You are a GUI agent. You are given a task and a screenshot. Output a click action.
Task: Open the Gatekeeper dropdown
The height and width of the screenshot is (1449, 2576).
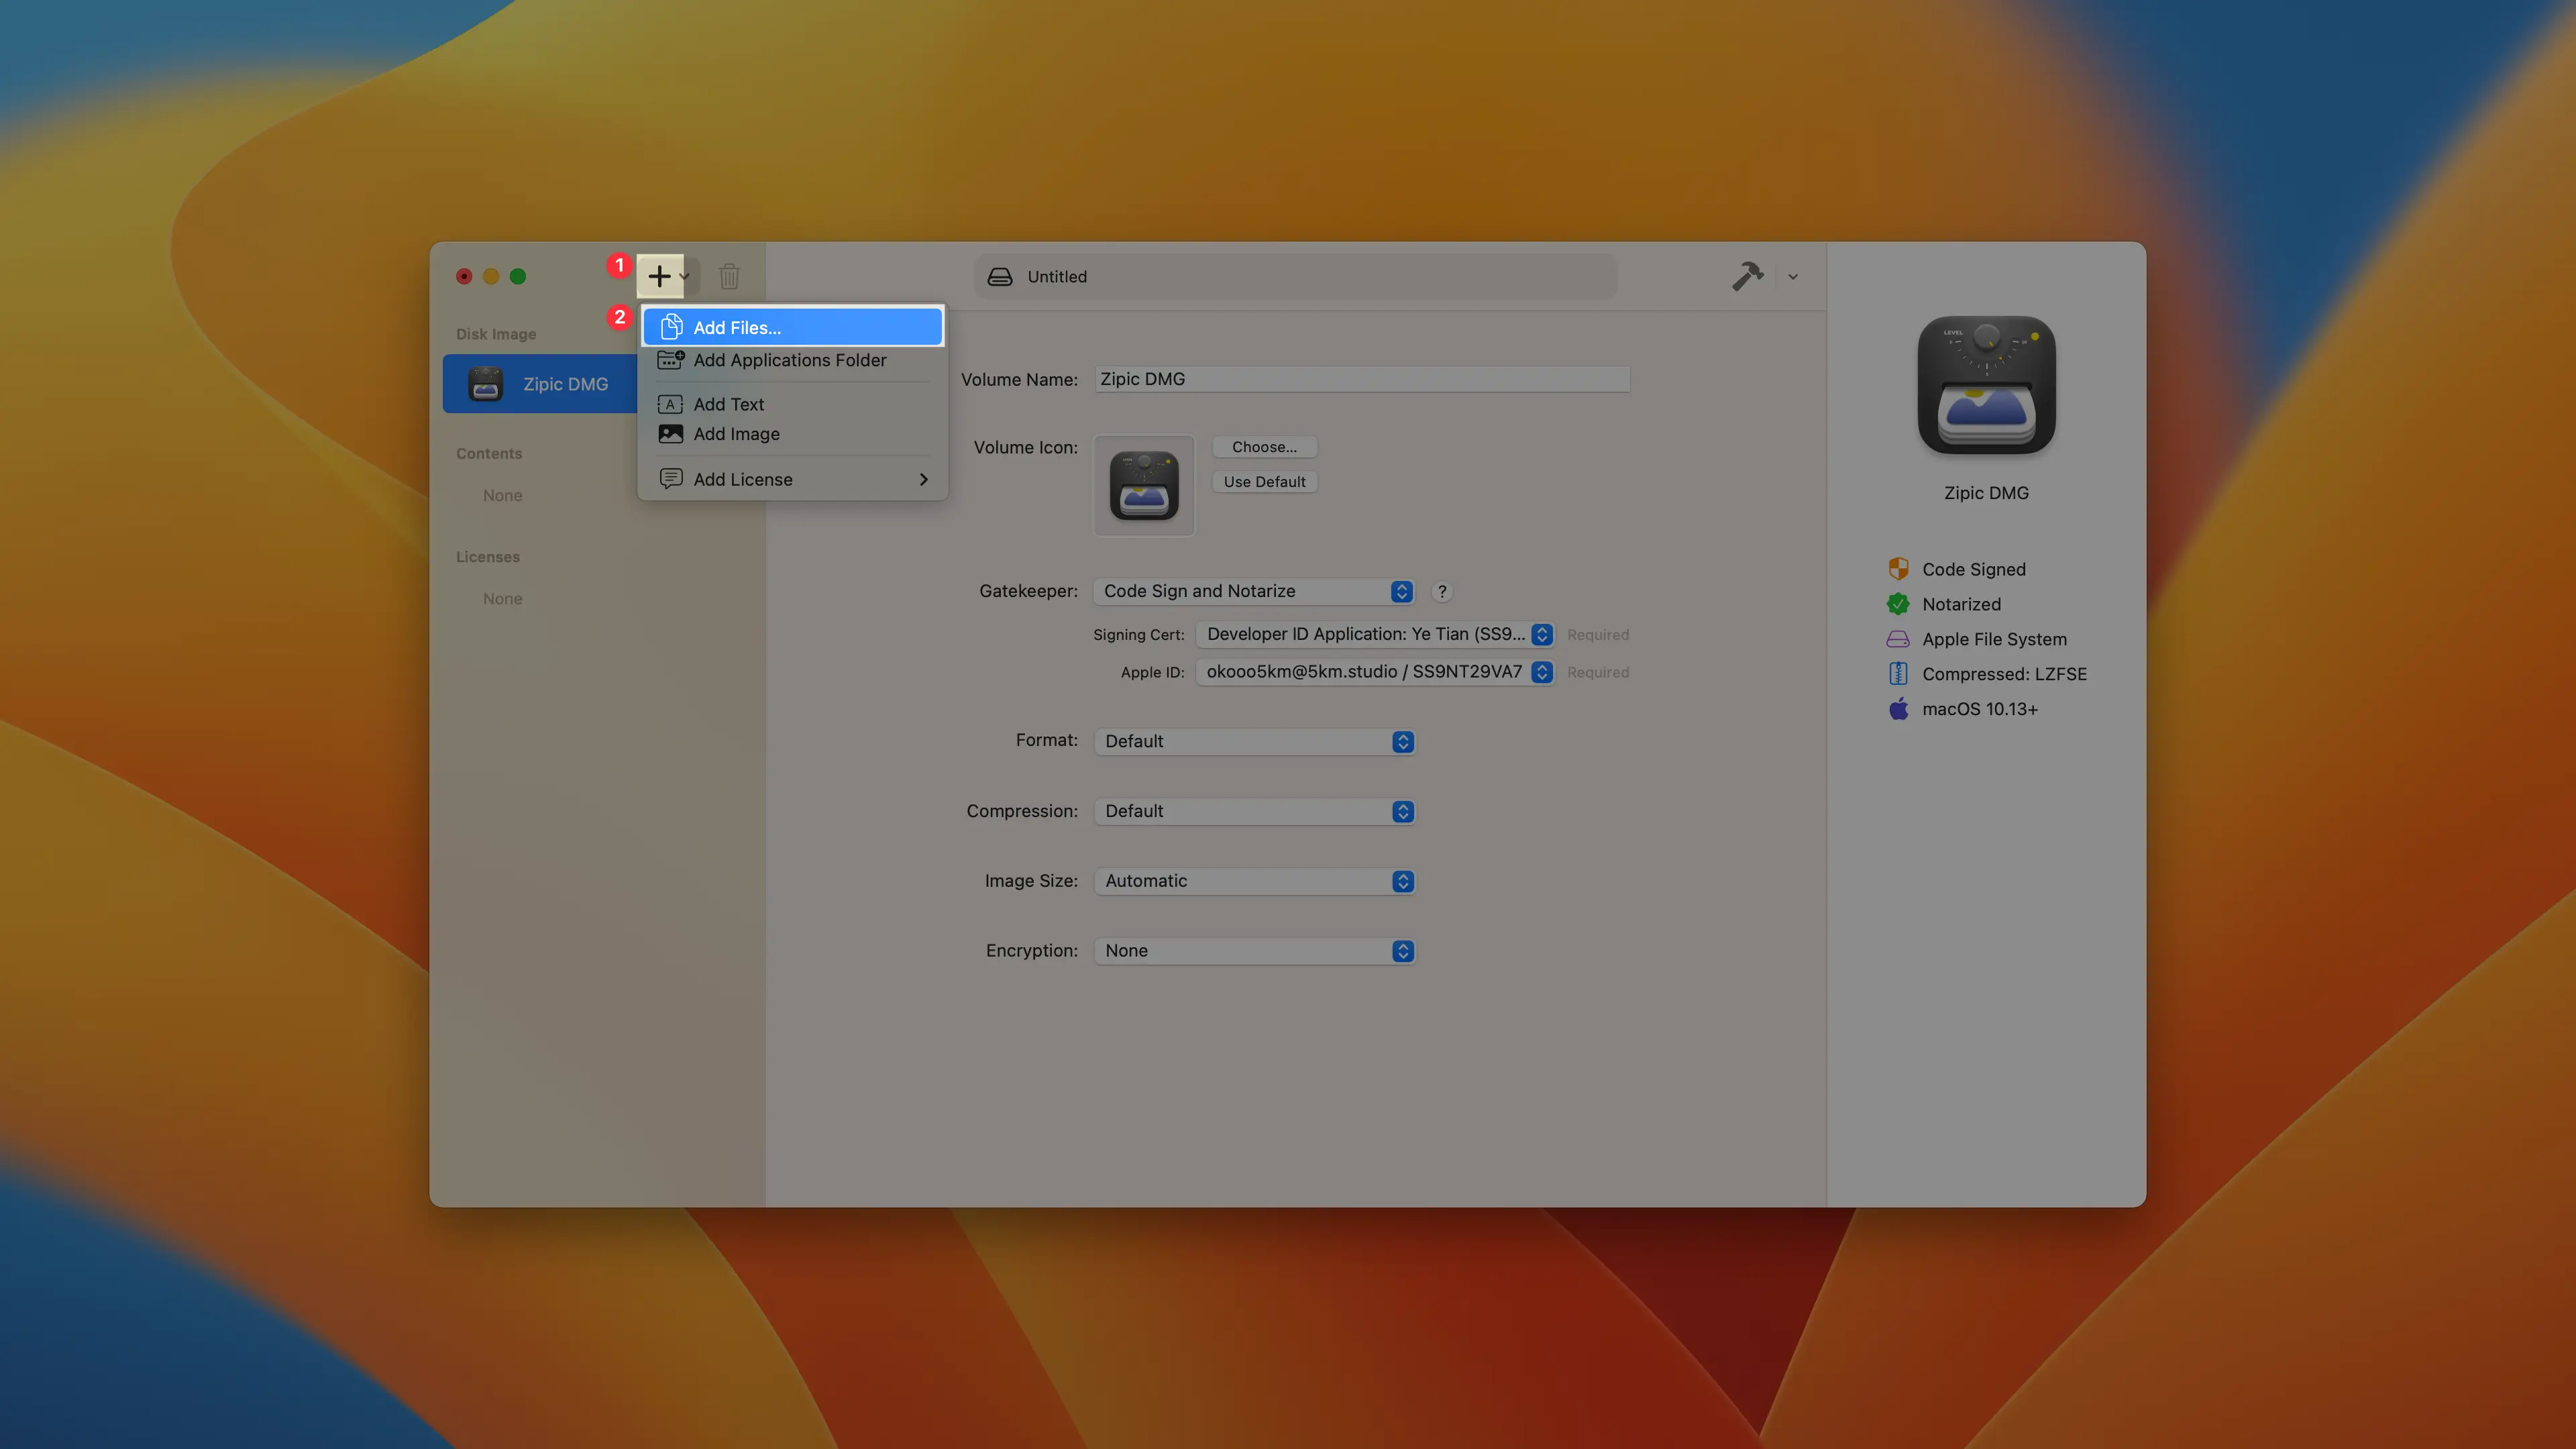coord(1254,591)
